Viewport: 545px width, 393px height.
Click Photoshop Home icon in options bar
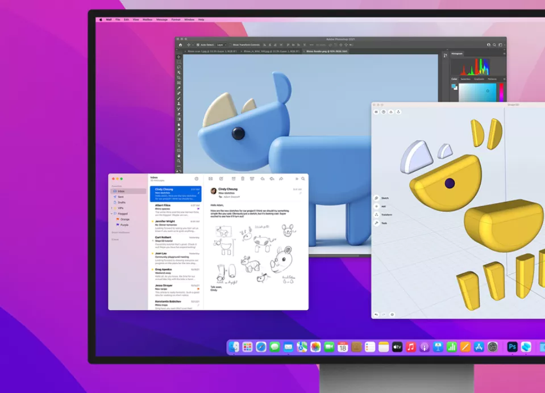click(180, 45)
